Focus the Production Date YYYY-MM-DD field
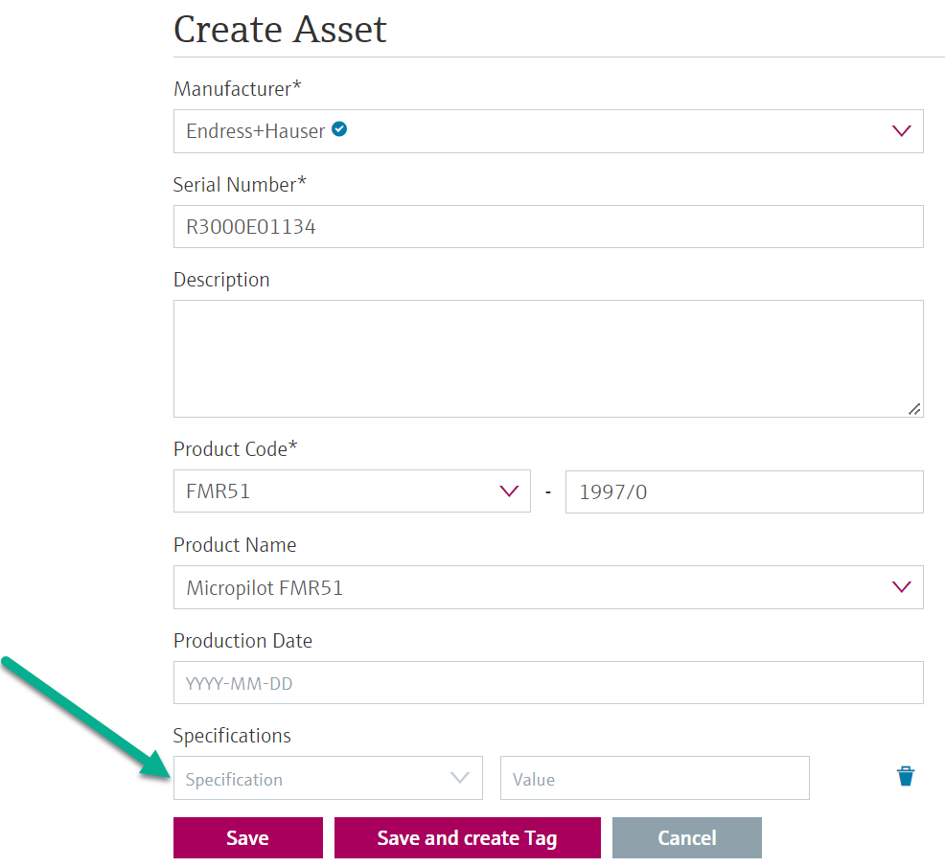The width and height of the screenshot is (945, 867). (x=548, y=683)
